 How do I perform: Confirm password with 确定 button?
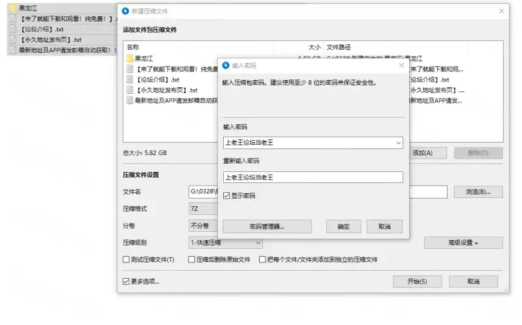tap(343, 226)
